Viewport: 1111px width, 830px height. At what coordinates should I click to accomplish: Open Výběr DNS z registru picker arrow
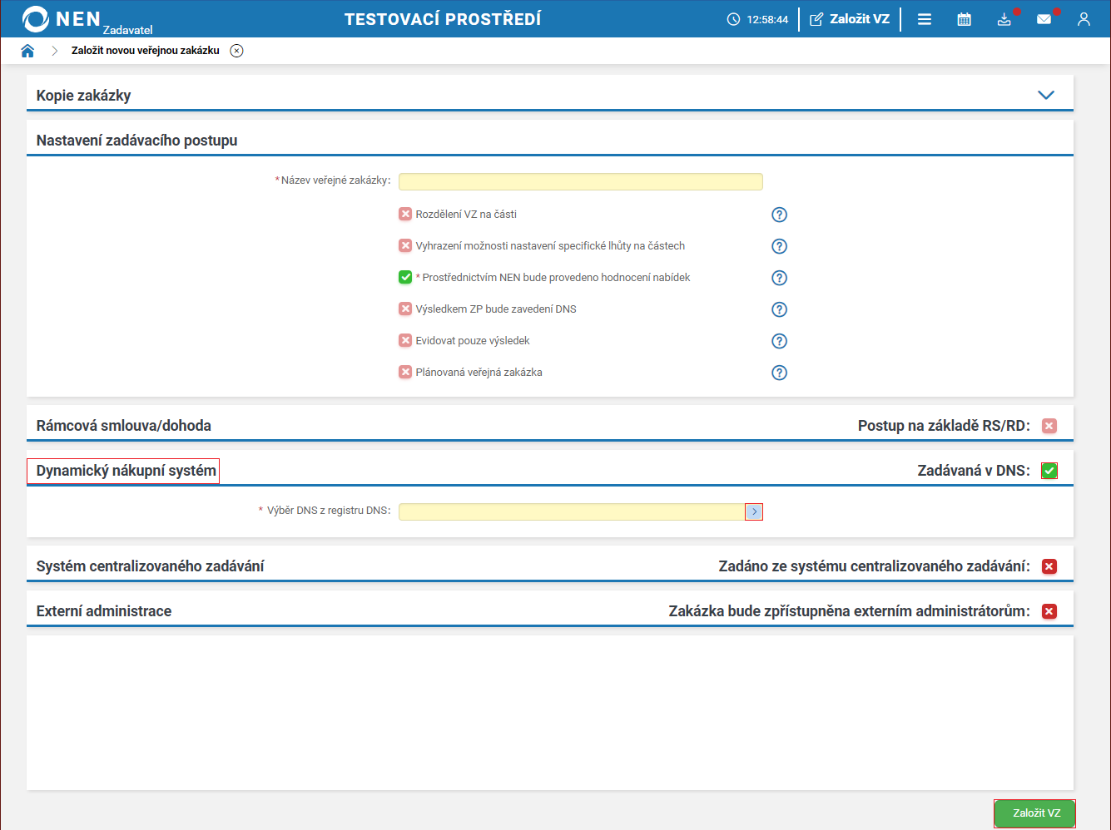point(754,511)
